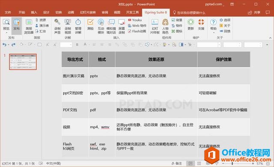Expand the 帮助 help dropdown arrow
Image resolution: width=274 pixels, height=167 pixels.
213,32
